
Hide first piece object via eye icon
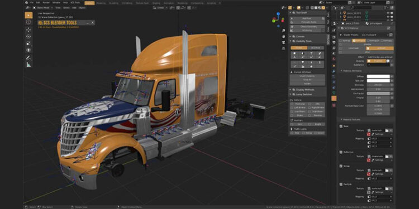[388, 13]
